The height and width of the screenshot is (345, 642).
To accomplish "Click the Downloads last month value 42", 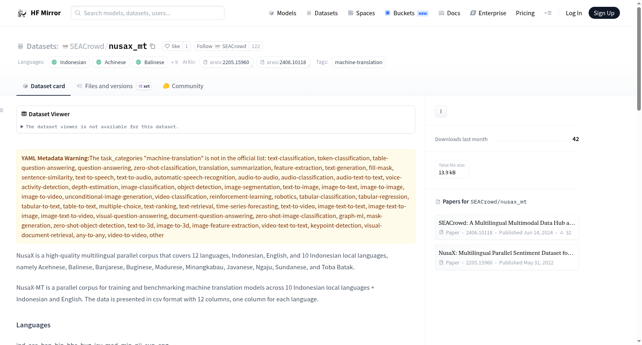I will click(x=576, y=139).
